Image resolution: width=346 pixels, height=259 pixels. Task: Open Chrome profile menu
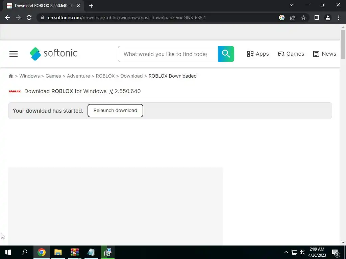point(328,18)
